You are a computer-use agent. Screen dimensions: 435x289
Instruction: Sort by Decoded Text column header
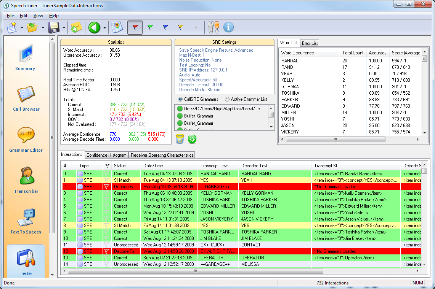point(275,166)
